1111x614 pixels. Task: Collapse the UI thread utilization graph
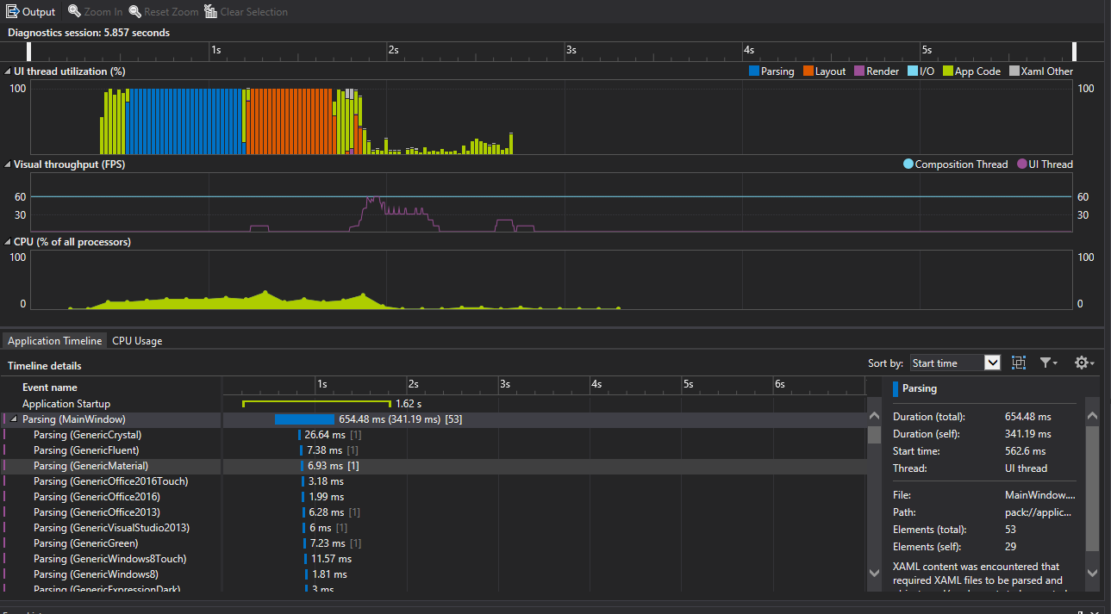coord(8,71)
